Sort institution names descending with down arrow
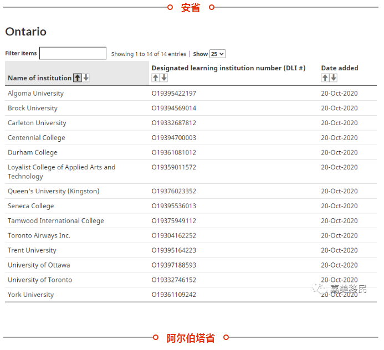This screenshot has height=350, width=384. 86,78
